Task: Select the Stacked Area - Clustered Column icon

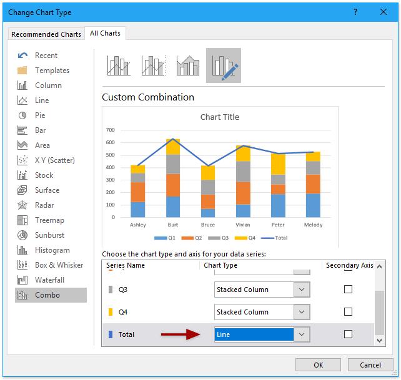Action: coord(188,66)
